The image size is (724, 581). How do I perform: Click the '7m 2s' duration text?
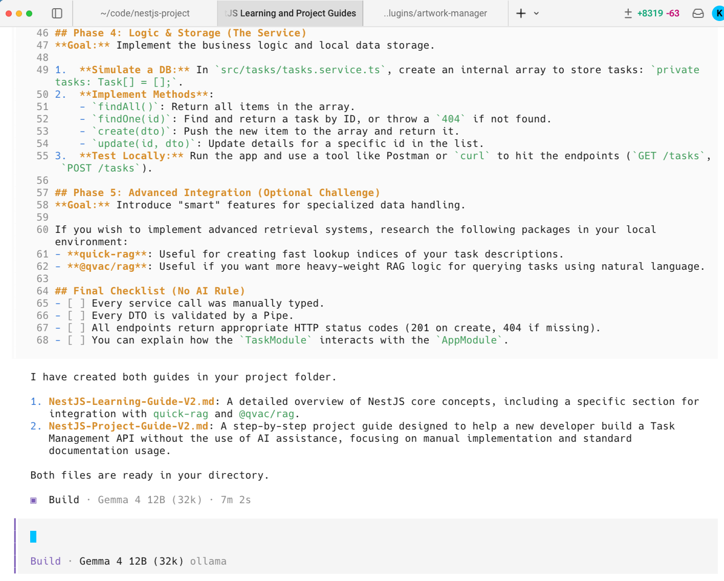pyautogui.click(x=236, y=500)
